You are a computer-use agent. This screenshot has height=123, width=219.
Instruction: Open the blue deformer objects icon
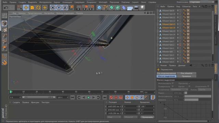(124, 8)
